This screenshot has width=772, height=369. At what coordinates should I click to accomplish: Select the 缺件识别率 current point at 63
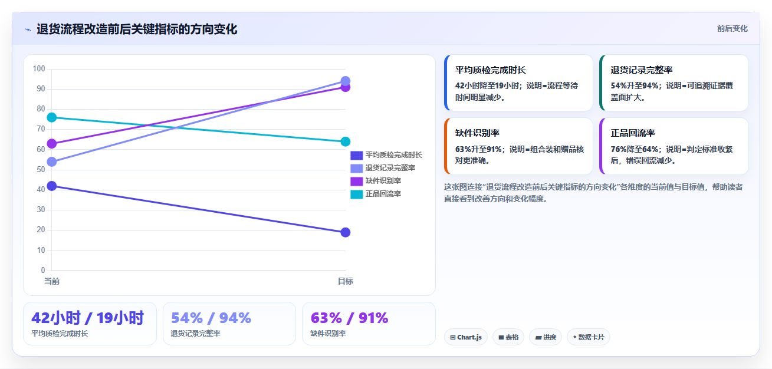(52, 144)
